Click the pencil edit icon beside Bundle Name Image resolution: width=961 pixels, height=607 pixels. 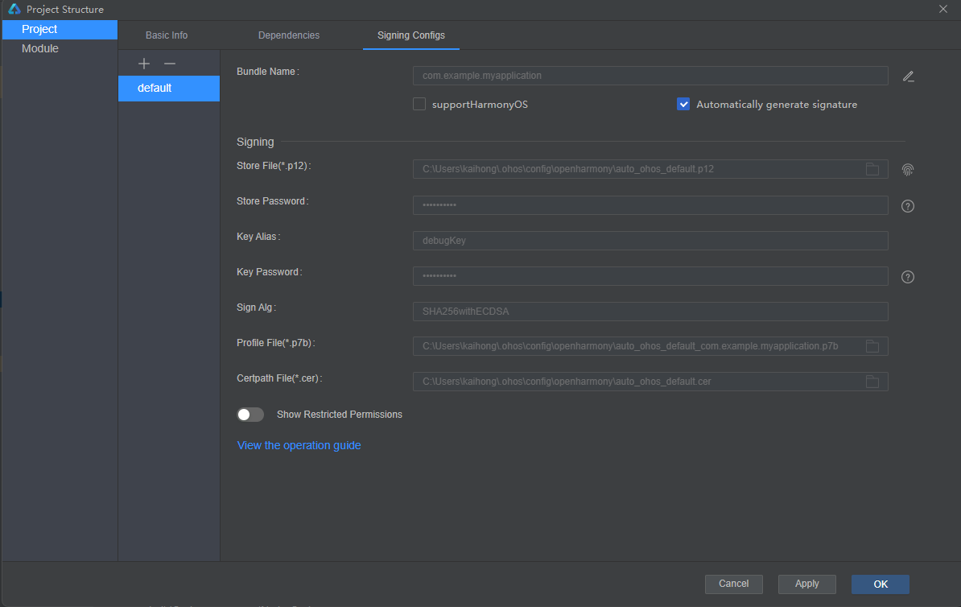tap(908, 76)
